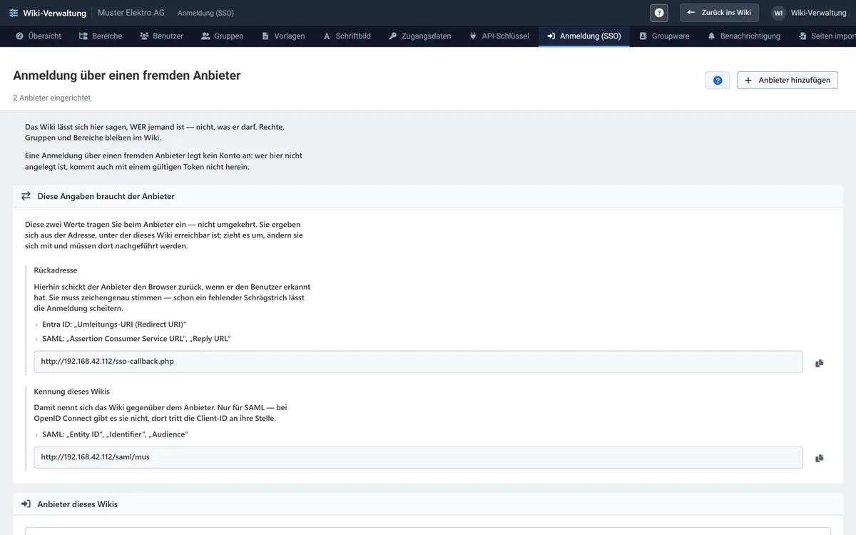Open the Groupware tab

[x=664, y=36]
